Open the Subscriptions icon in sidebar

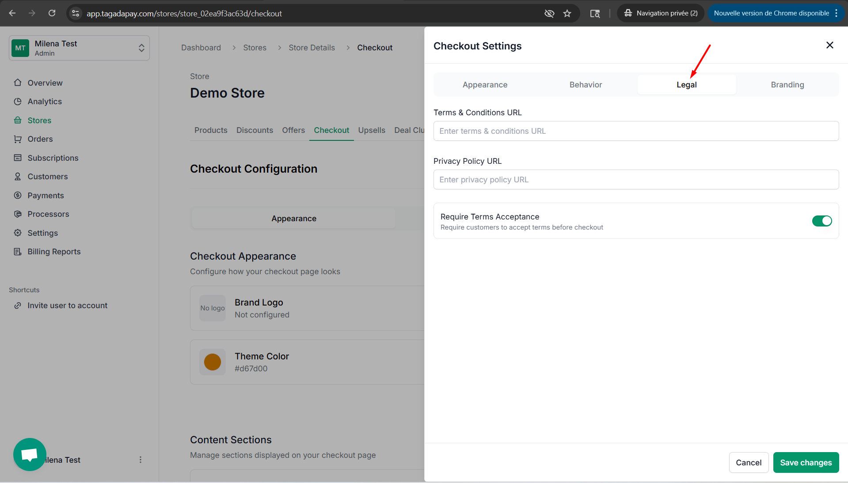point(18,158)
